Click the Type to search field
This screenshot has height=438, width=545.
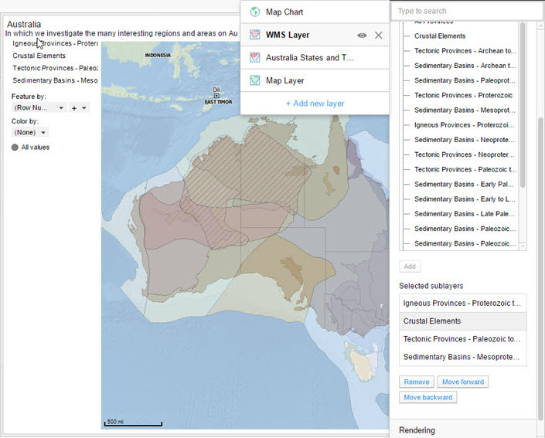pyautogui.click(x=466, y=11)
